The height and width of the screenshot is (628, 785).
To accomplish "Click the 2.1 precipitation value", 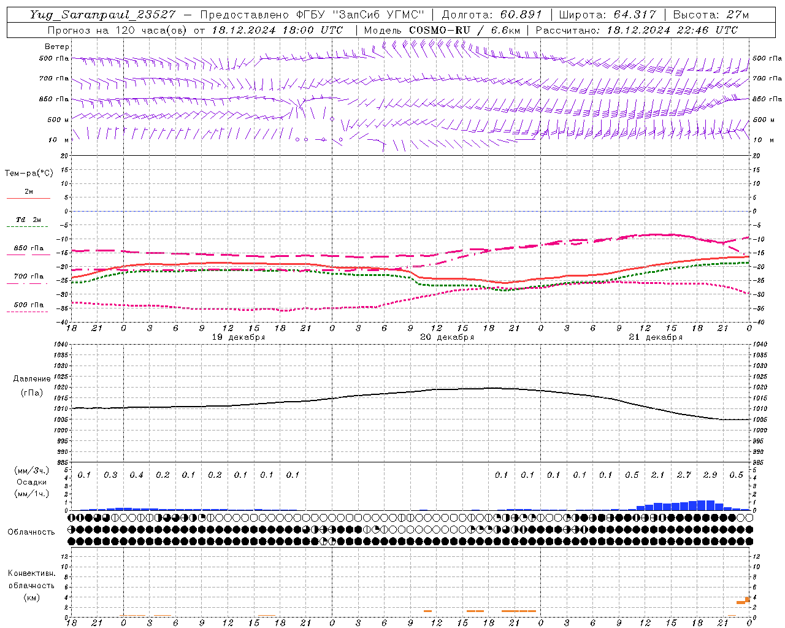I will [657, 475].
